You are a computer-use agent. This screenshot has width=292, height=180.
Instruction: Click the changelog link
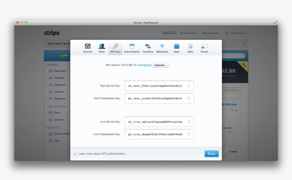point(144,65)
